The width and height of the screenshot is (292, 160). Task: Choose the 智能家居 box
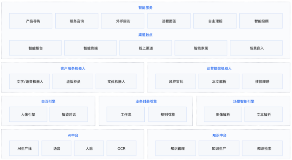click(x=201, y=48)
